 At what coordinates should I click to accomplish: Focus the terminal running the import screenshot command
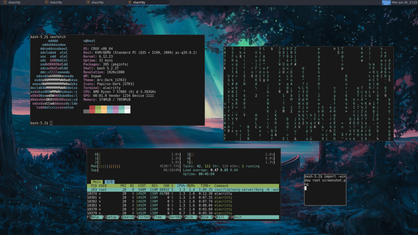(325, 190)
